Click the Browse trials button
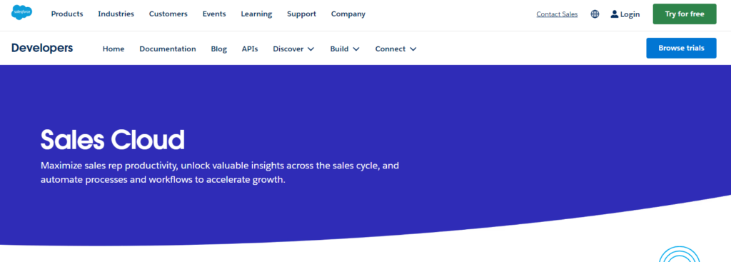This screenshot has width=731, height=262. [681, 48]
